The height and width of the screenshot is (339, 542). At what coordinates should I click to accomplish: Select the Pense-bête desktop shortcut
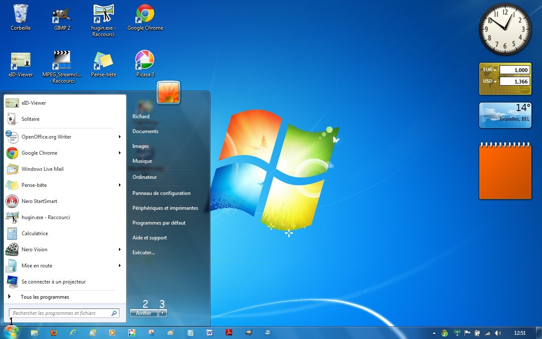pyautogui.click(x=103, y=64)
